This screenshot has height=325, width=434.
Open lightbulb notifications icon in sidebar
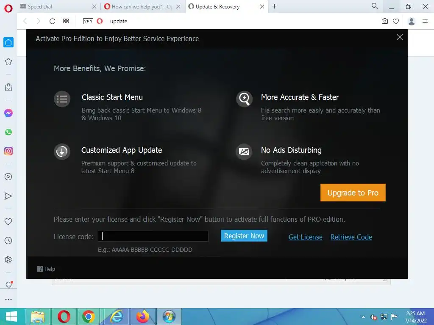coord(9,285)
